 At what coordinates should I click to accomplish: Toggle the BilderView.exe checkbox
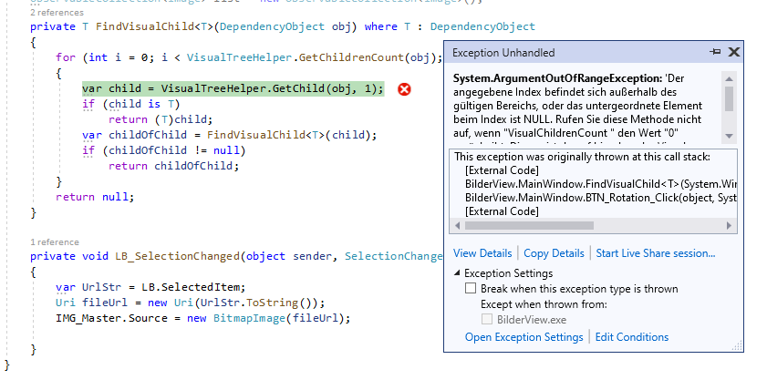pos(487,319)
